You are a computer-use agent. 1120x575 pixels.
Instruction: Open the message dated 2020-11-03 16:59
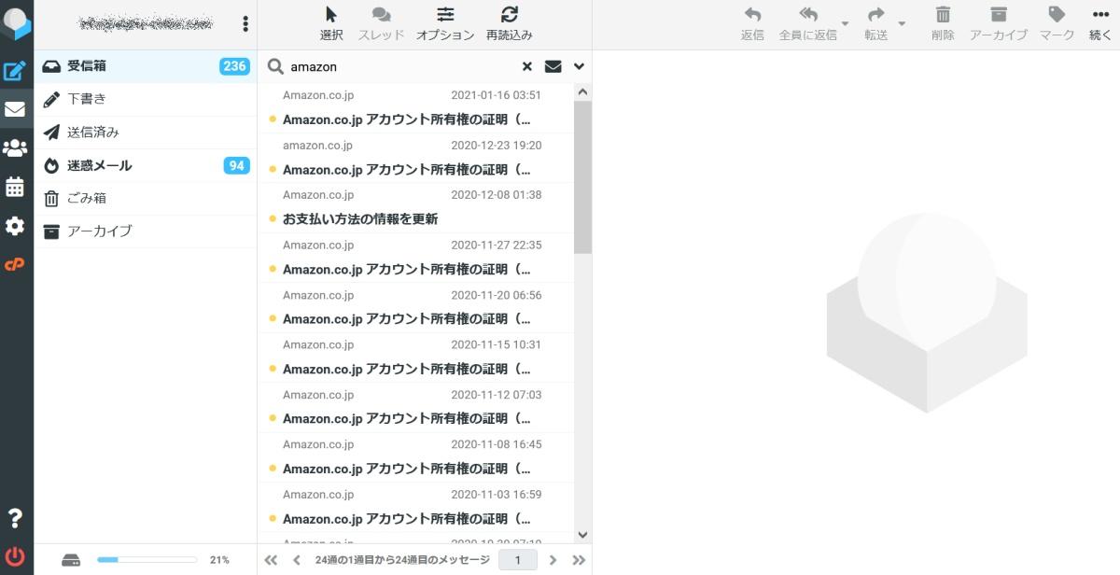pyautogui.click(x=415, y=507)
